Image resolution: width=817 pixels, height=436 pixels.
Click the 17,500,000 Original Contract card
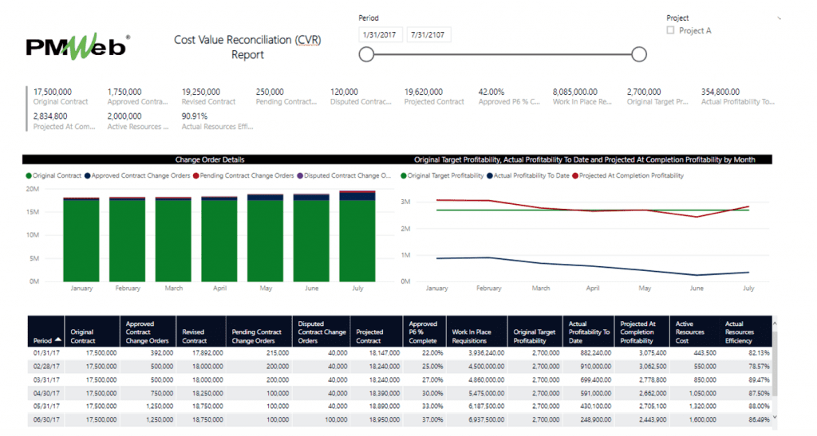click(x=61, y=96)
